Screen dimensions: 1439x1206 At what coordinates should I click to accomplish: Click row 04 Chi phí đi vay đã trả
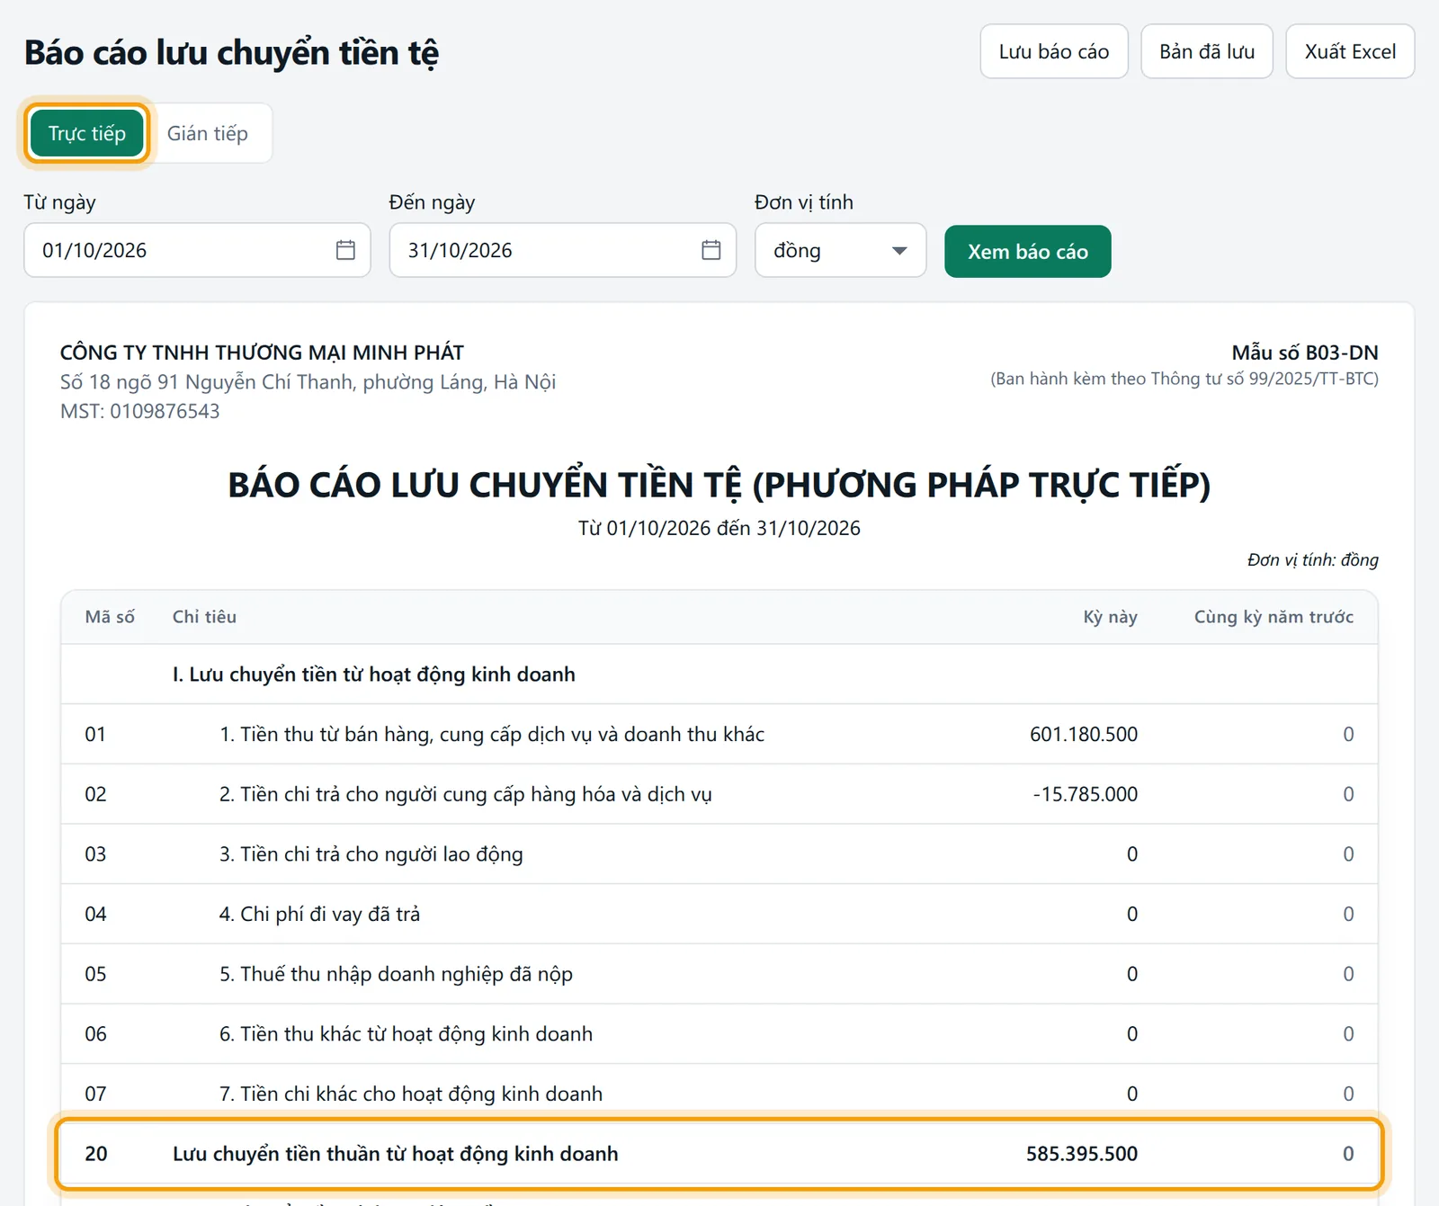point(719,914)
